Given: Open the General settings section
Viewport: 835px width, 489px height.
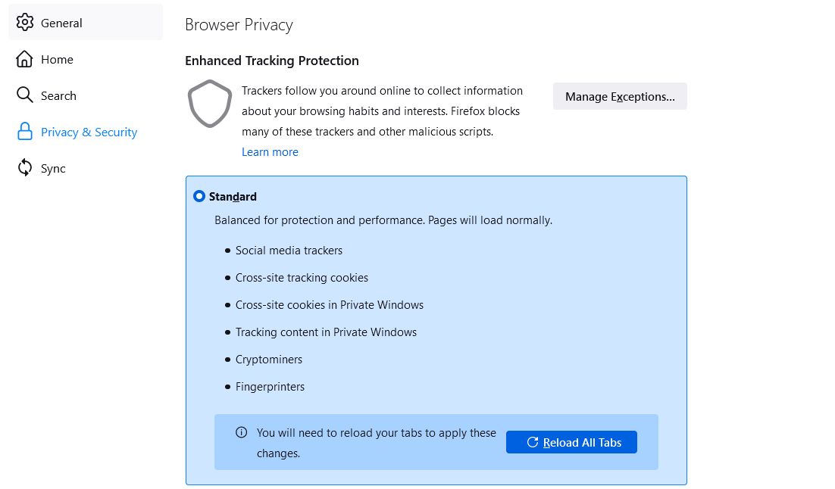Looking at the screenshot, I should tap(61, 23).
